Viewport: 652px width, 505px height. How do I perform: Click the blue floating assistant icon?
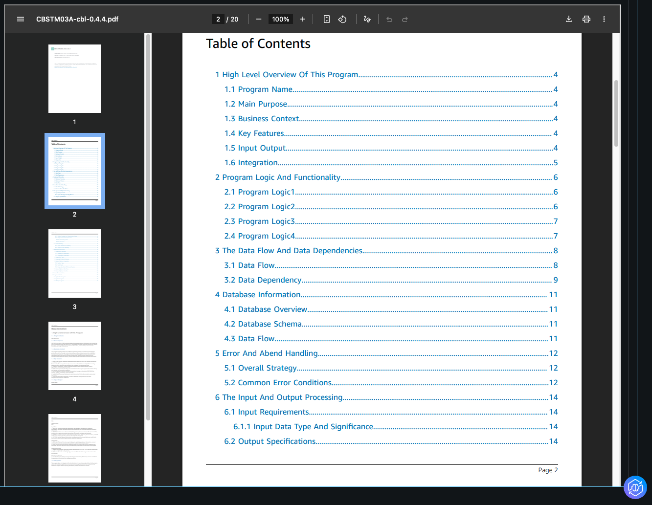(x=635, y=487)
